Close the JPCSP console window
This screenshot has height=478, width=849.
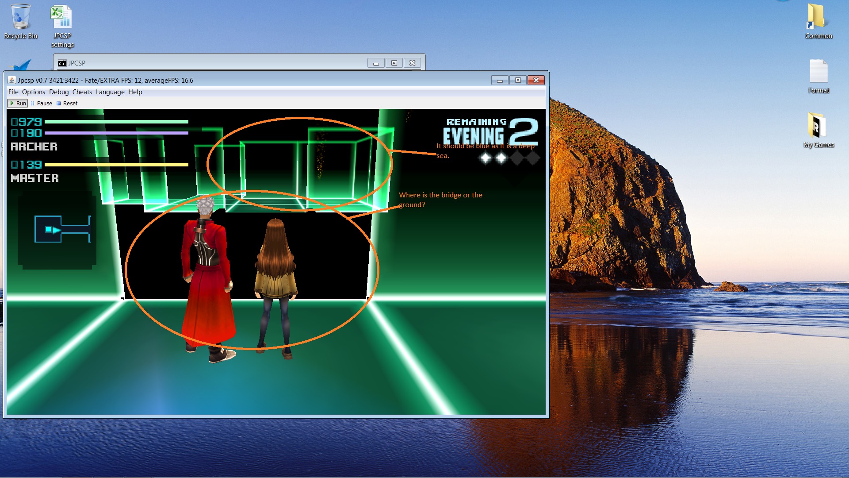(412, 63)
